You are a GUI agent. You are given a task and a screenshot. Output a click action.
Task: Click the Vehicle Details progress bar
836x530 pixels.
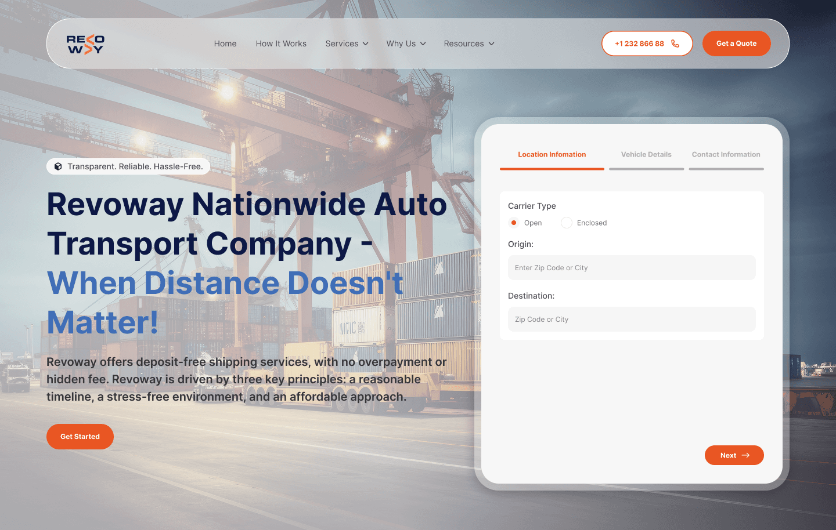(647, 169)
